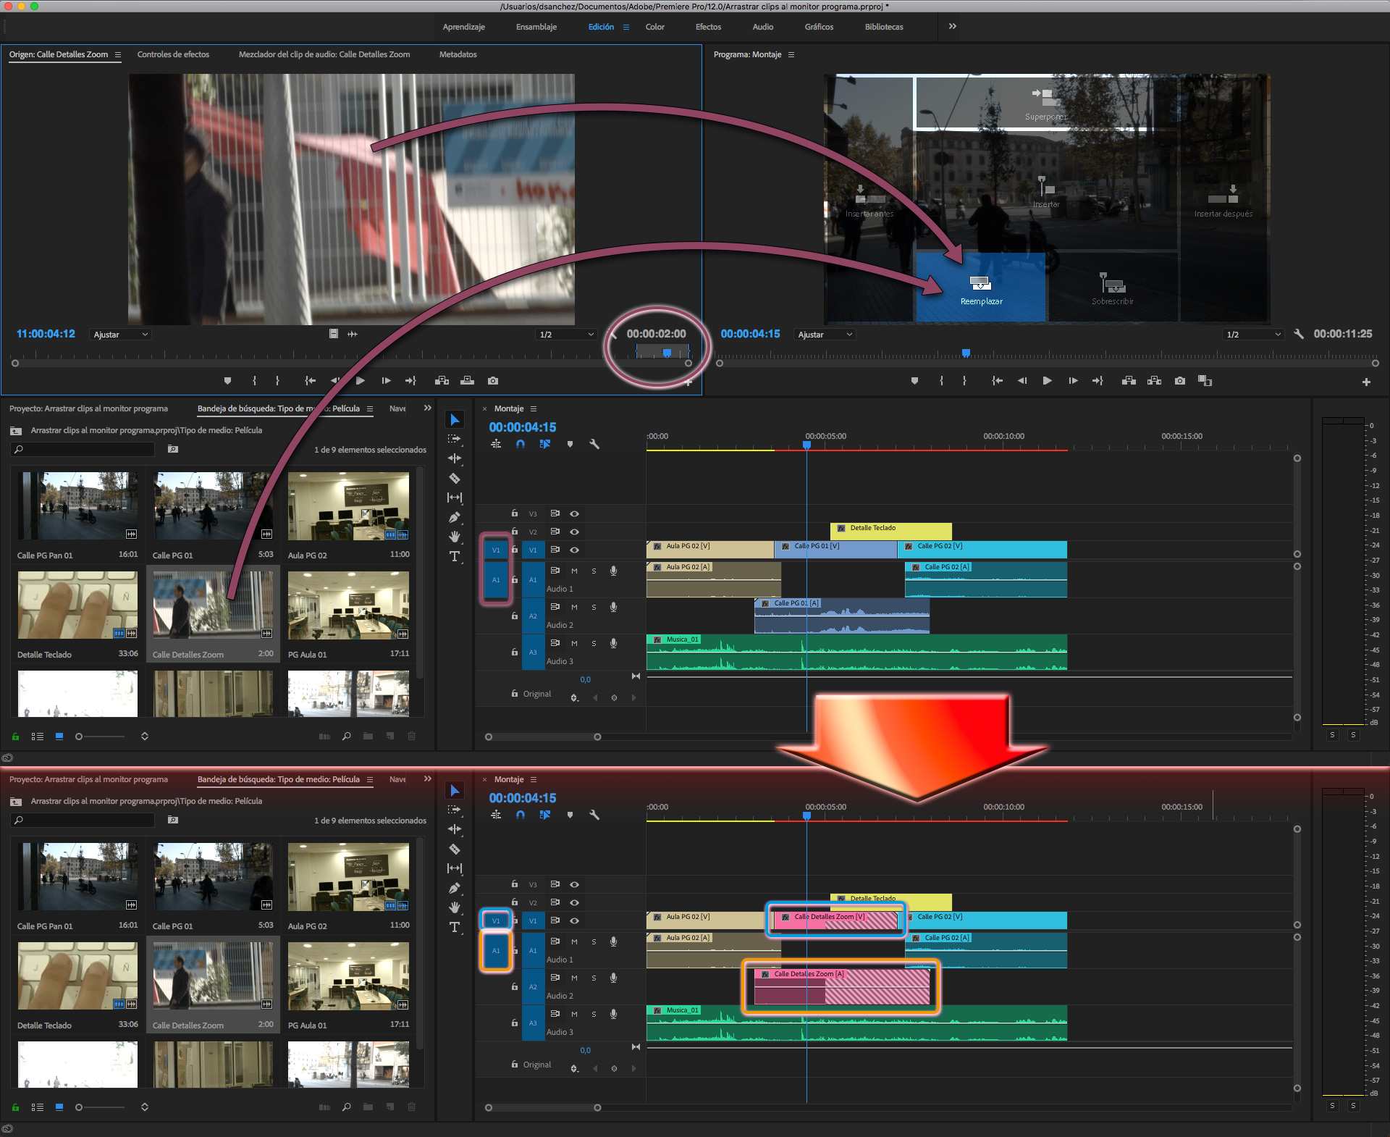Mute Audio 1 track in upper timeline
The width and height of the screenshot is (1390, 1137).
click(x=574, y=571)
